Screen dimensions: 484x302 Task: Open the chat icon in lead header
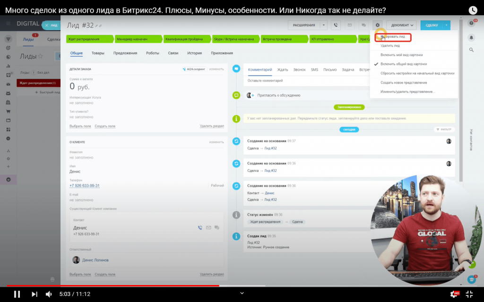click(363, 25)
